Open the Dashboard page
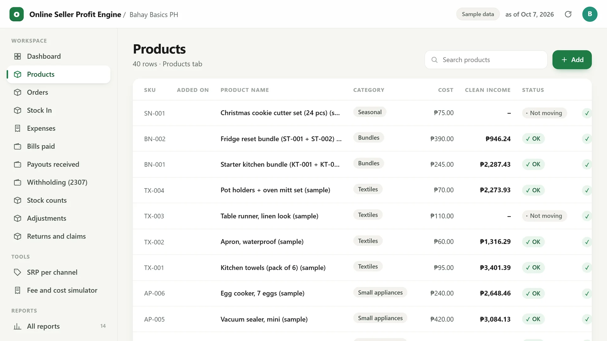Image resolution: width=607 pixels, height=341 pixels. pyautogui.click(x=58, y=56)
